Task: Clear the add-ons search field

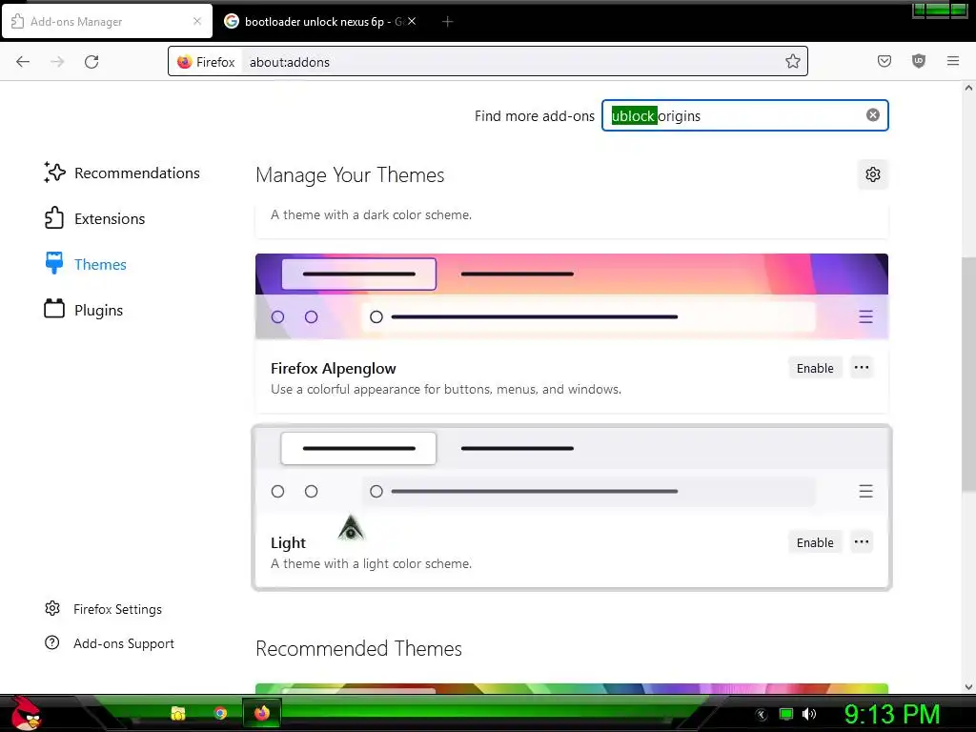Action: point(873,115)
